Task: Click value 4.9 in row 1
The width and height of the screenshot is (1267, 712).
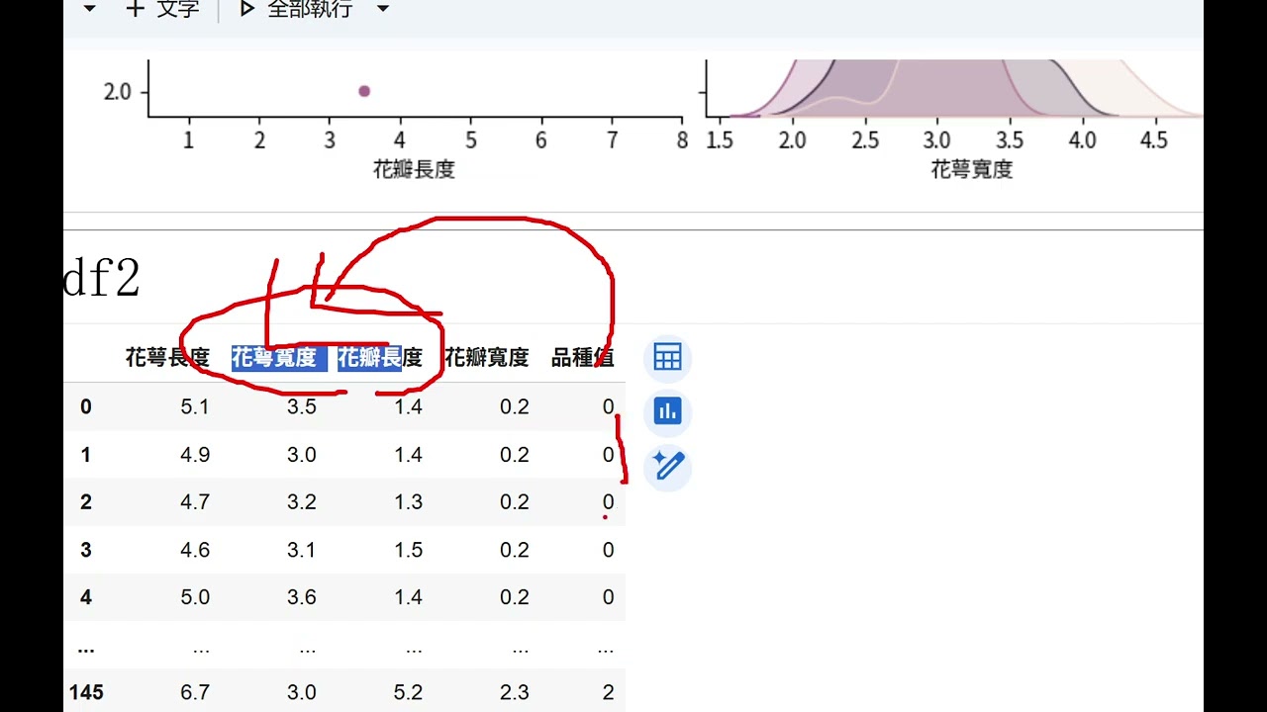Action: (195, 455)
